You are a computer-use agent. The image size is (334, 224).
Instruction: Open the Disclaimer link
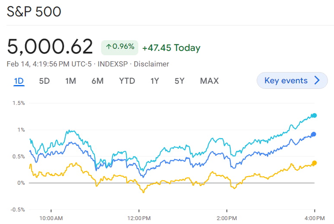[x=151, y=64]
